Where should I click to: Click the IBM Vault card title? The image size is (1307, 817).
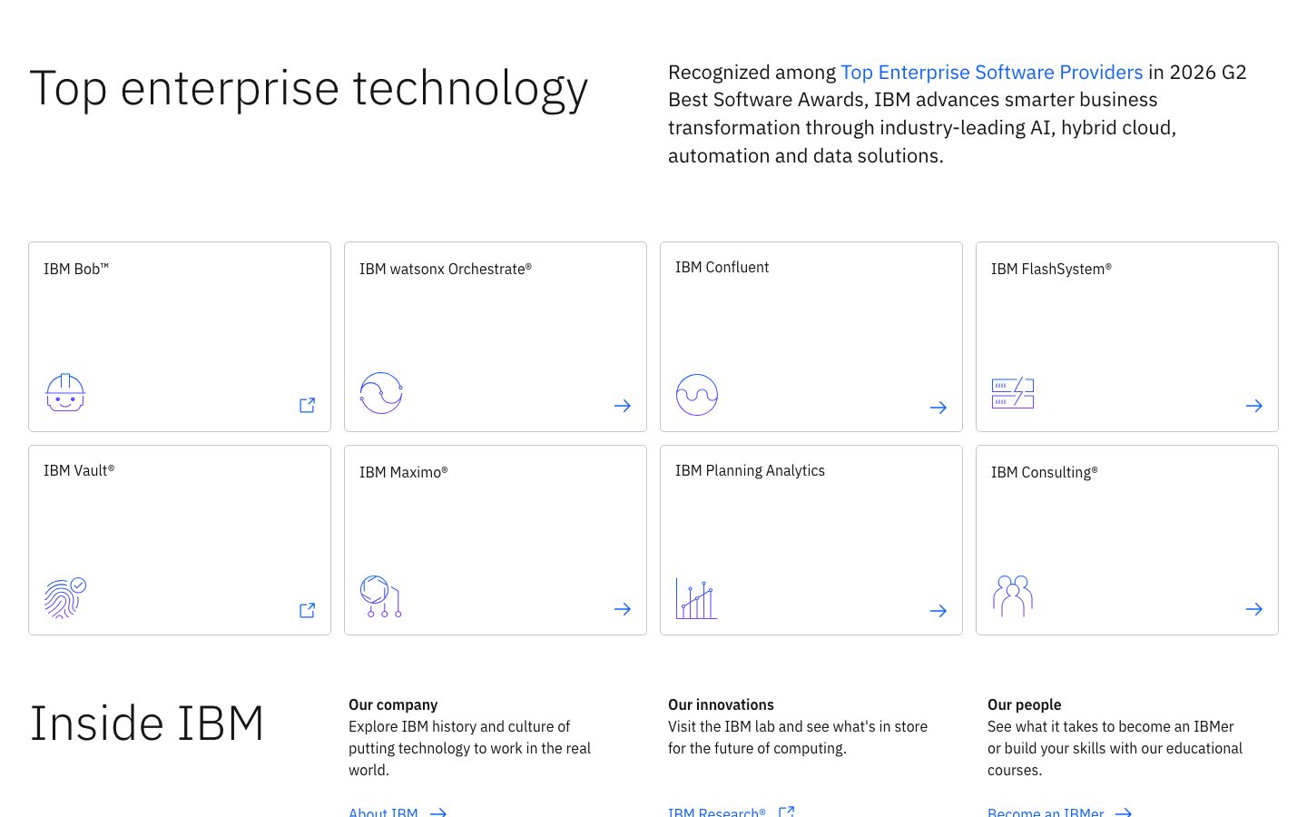coord(79,470)
